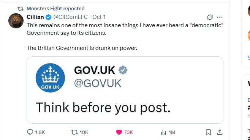250x140 pixels.
Task: Click the reply comment icon
Action: click(30, 132)
